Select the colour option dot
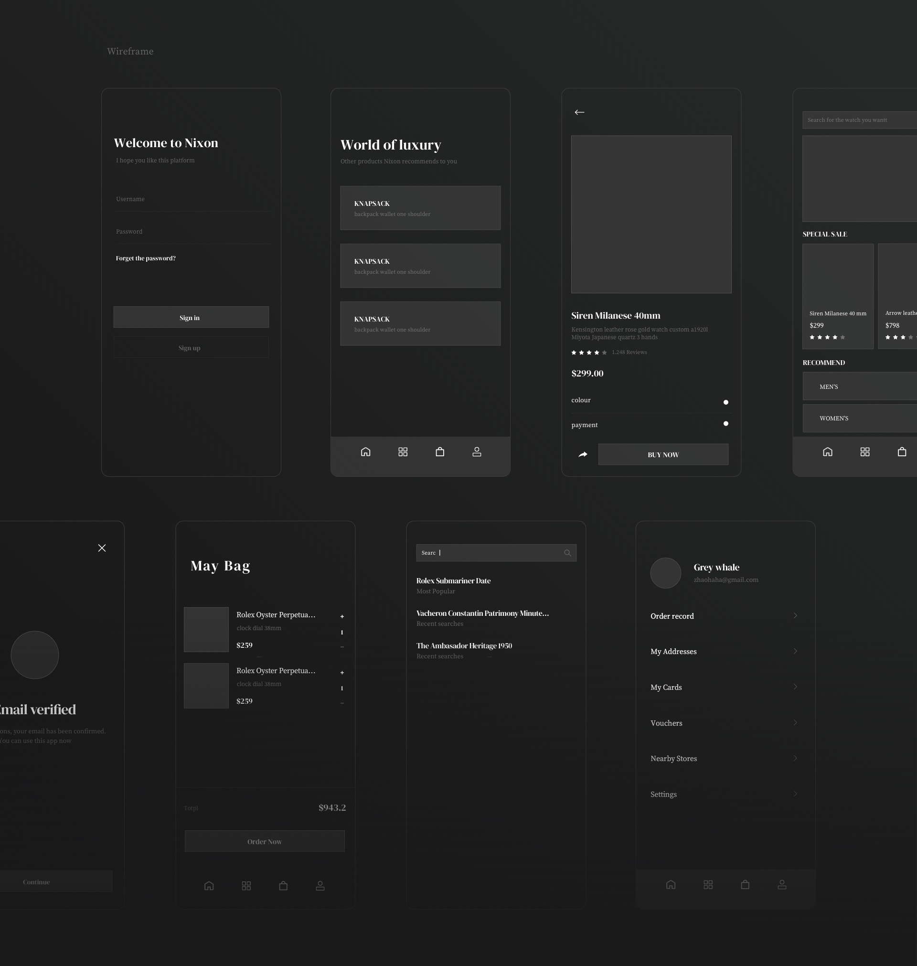917x966 pixels. click(x=725, y=402)
